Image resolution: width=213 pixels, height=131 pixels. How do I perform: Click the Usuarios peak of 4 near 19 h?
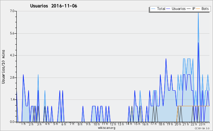coord(166,59)
